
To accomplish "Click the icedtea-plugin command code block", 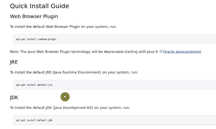I will 115,39.
